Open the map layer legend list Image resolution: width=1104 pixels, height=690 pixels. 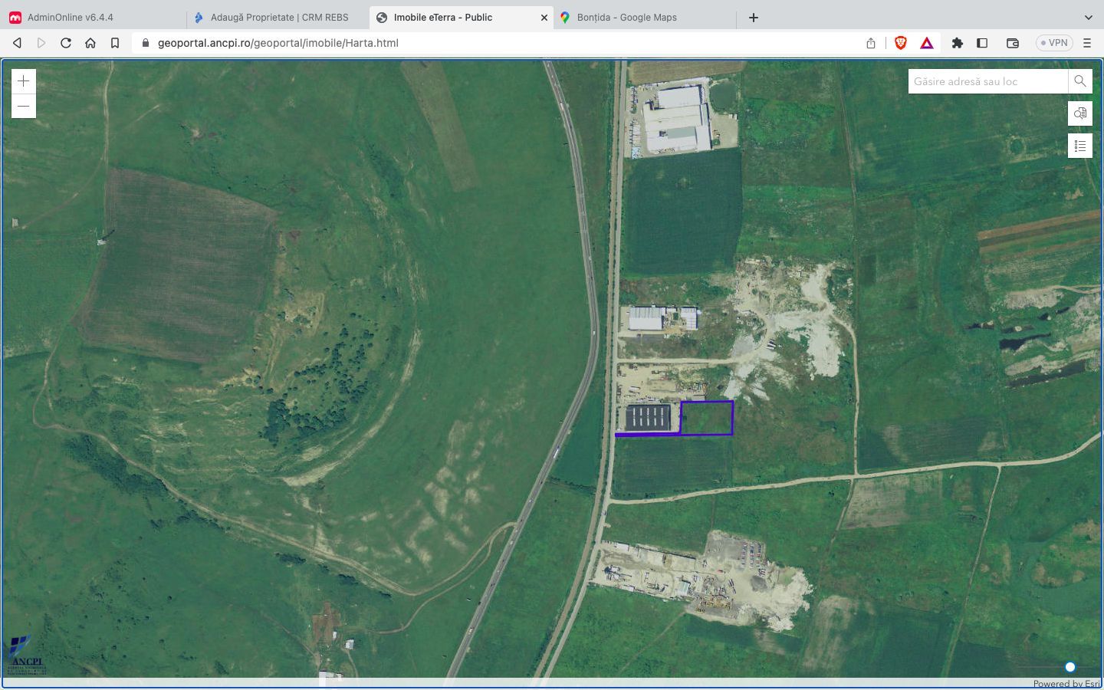click(x=1079, y=145)
